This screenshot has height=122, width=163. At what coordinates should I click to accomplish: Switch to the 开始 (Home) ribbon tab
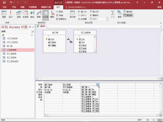coord(14,7)
